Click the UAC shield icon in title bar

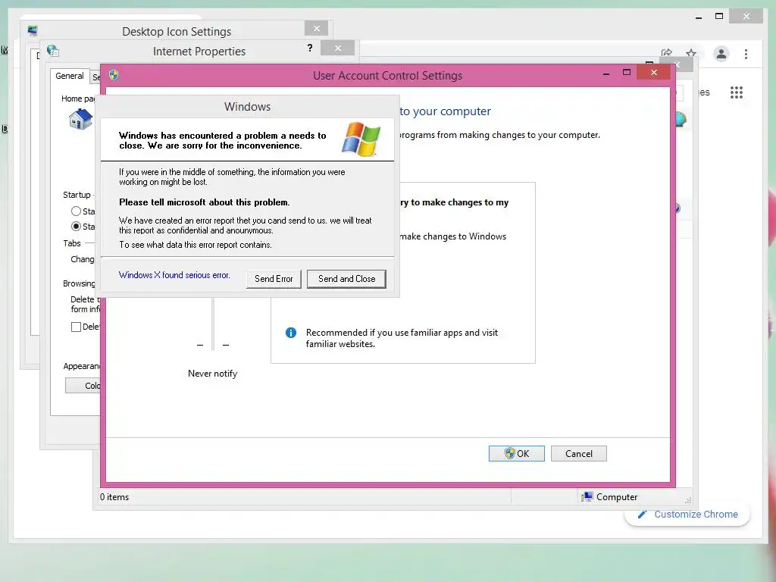click(x=114, y=75)
